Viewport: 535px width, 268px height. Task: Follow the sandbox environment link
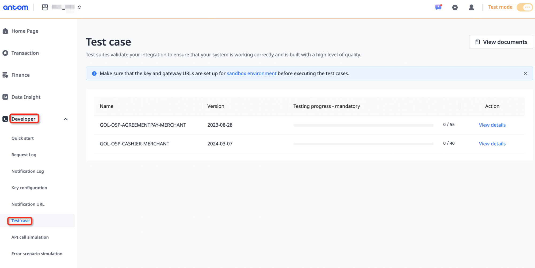click(x=251, y=73)
